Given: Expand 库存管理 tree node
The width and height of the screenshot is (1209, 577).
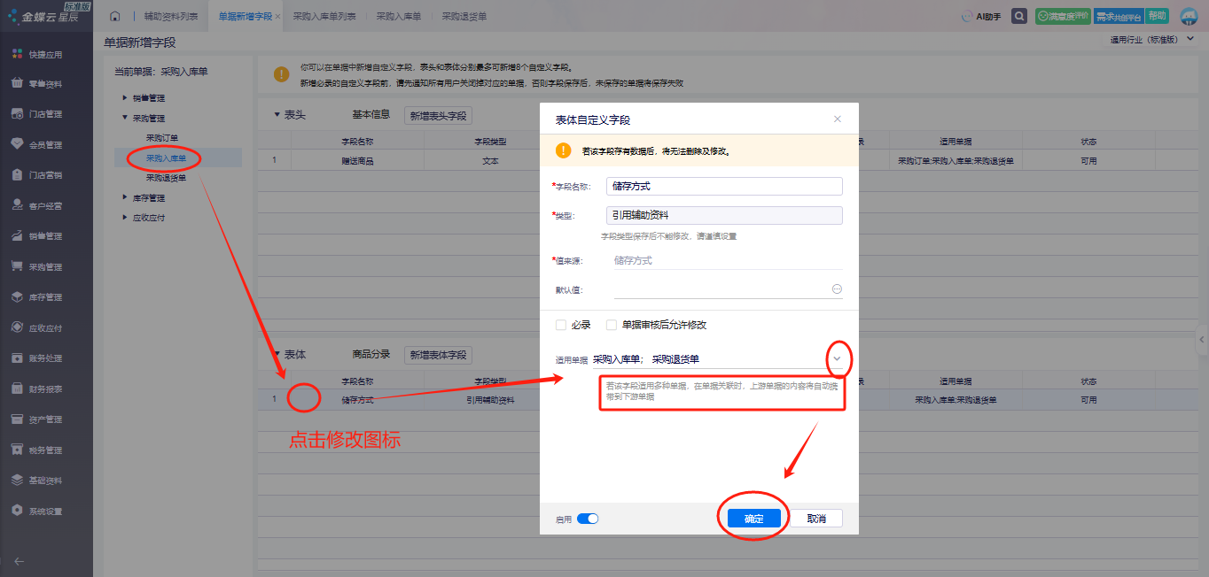Looking at the screenshot, I should pyautogui.click(x=125, y=198).
